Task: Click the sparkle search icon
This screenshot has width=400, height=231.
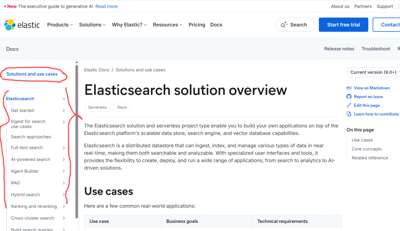Action: pyautogui.click(x=284, y=24)
